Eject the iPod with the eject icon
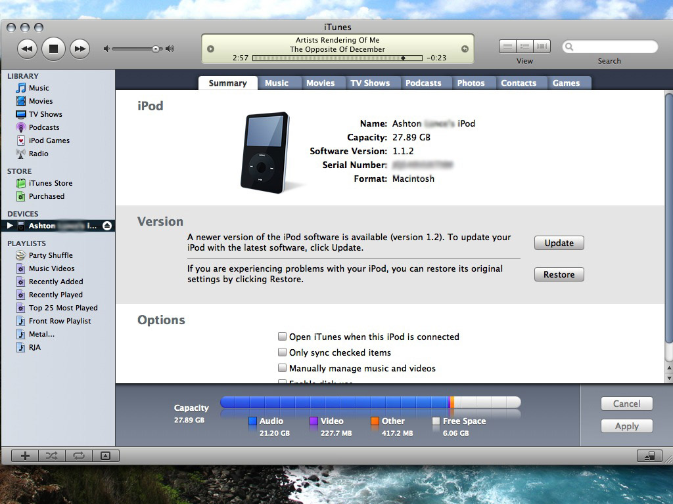 (107, 226)
